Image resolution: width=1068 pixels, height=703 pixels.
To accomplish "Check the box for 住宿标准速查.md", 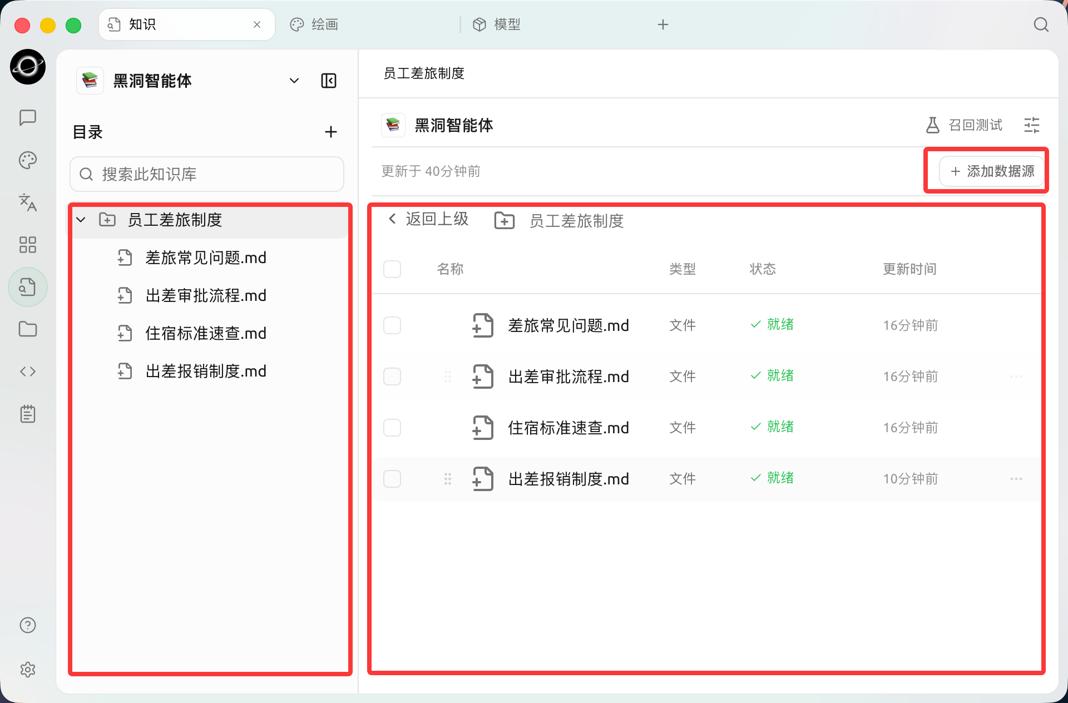I will [392, 428].
